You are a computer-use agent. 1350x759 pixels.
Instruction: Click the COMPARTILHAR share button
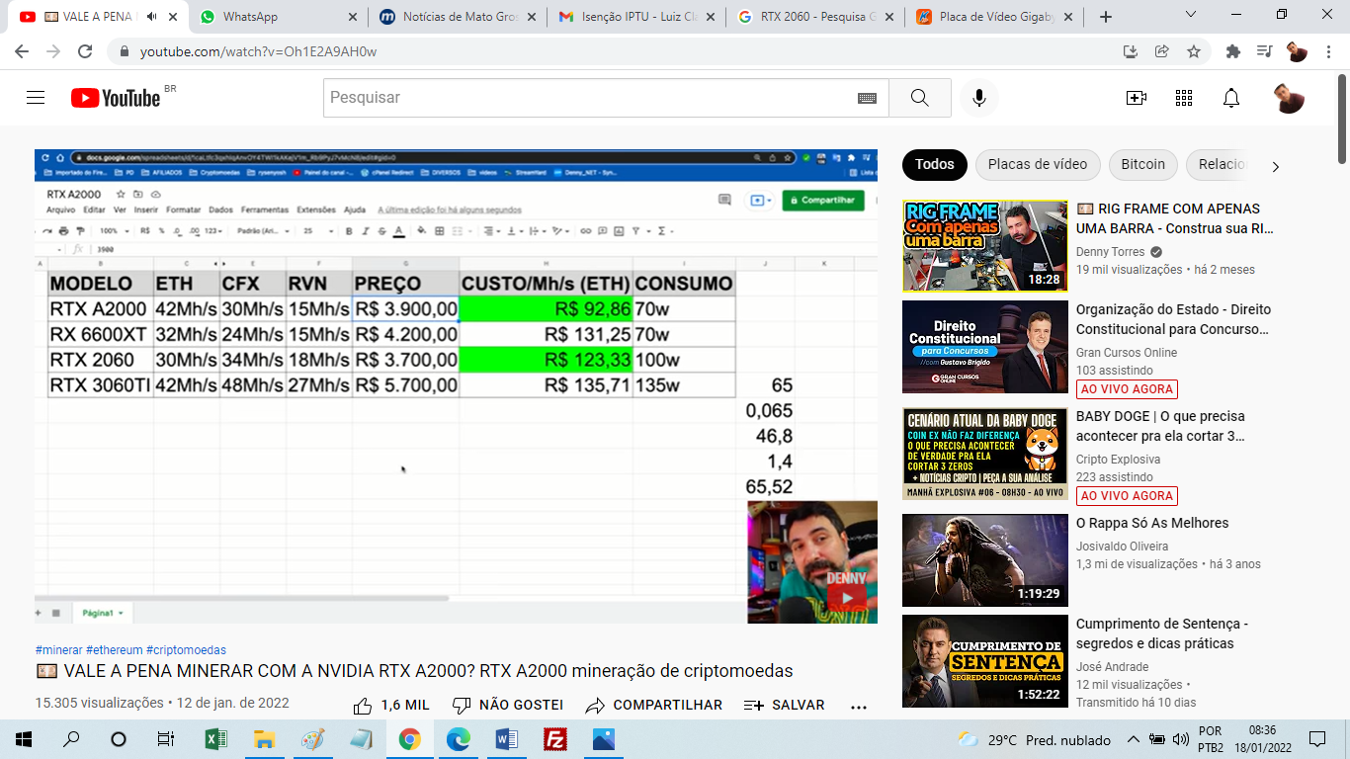654,705
